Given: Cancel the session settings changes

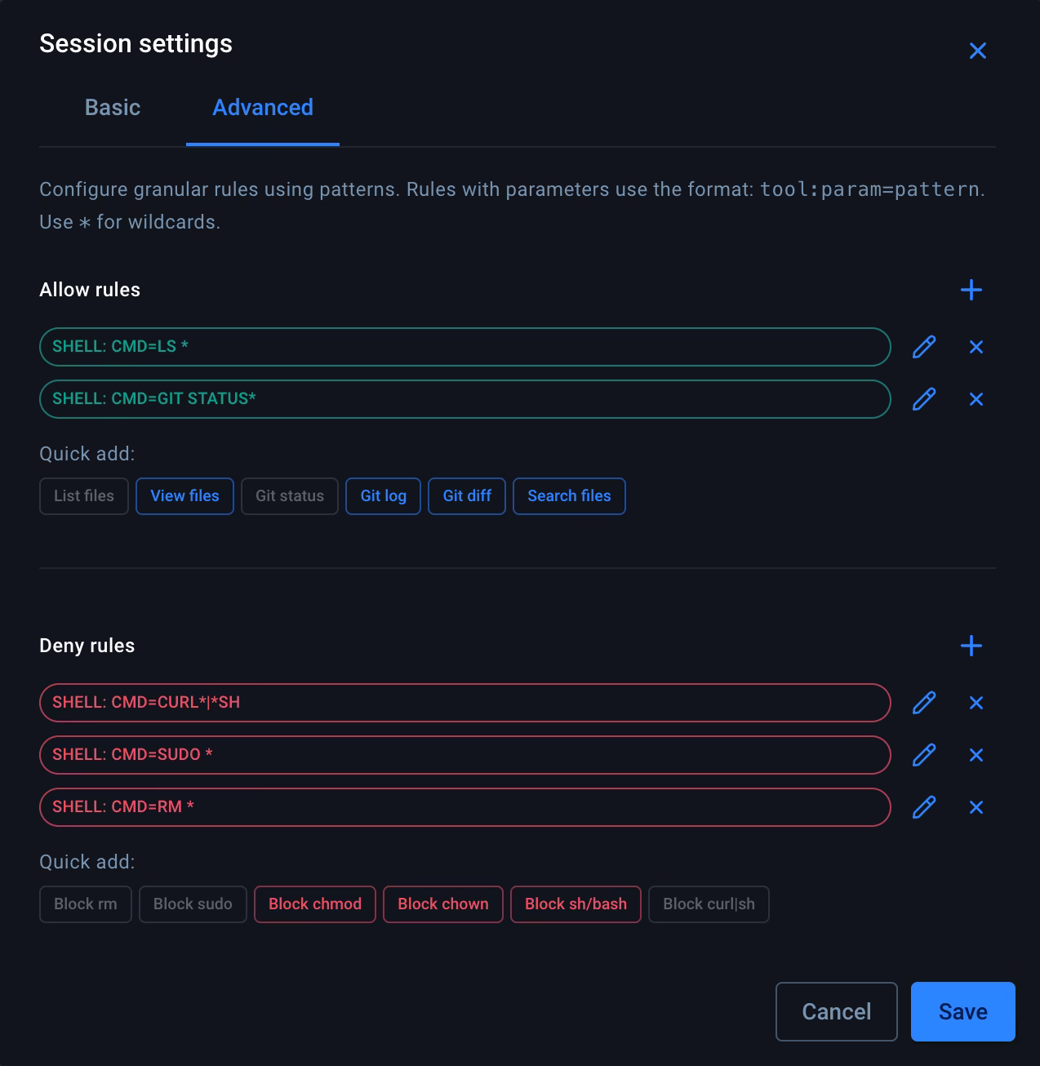Looking at the screenshot, I should coord(836,1011).
